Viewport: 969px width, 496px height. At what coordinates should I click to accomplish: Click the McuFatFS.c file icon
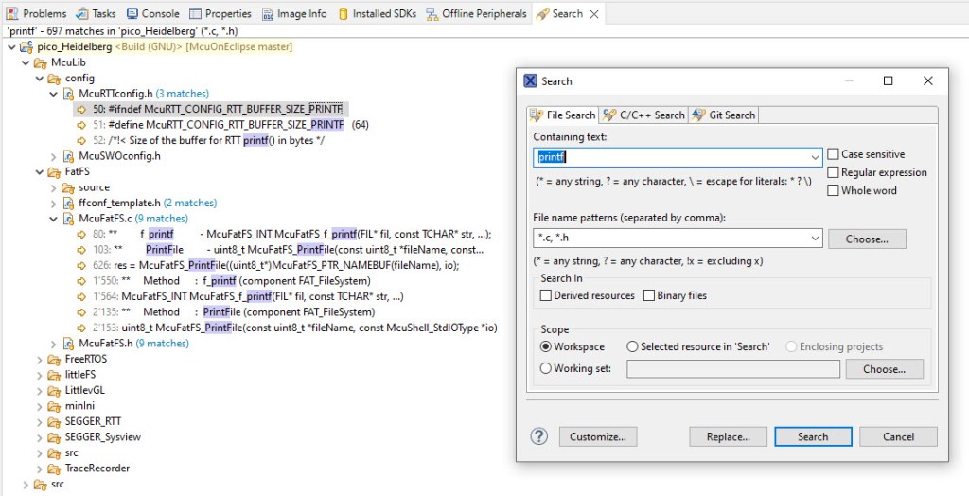point(68,219)
